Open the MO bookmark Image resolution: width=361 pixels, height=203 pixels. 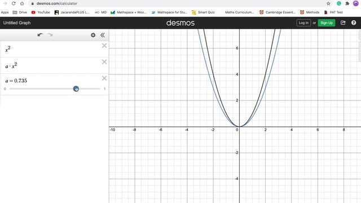(x=100, y=12)
